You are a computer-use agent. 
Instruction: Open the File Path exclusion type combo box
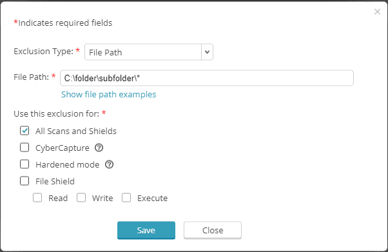point(149,52)
